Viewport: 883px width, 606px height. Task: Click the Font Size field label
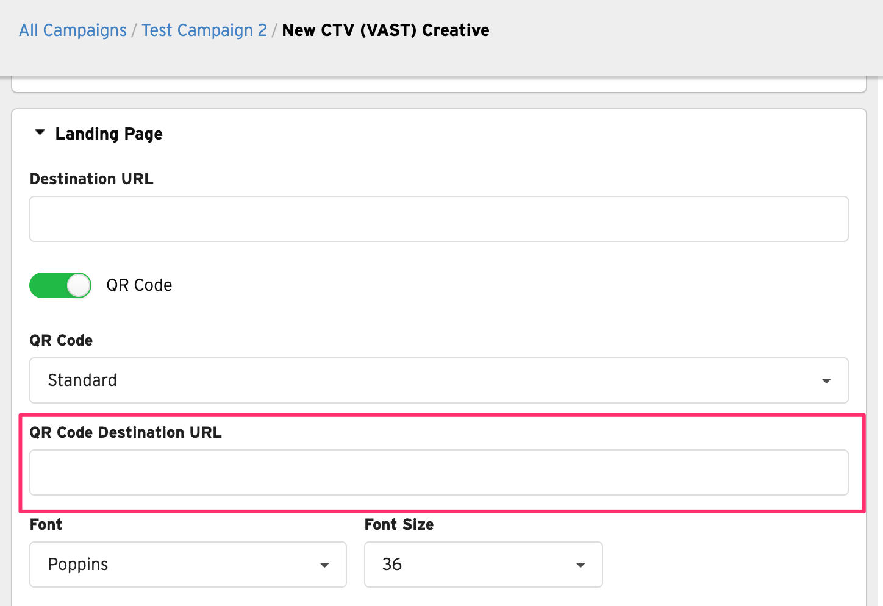tap(399, 524)
